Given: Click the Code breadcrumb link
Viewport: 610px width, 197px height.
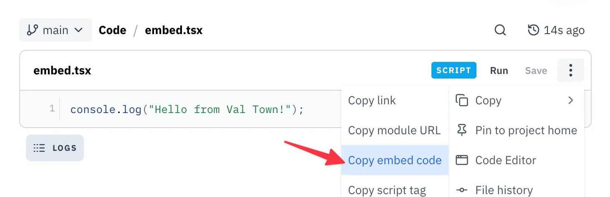Looking at the screenshot, I should 112,30.
